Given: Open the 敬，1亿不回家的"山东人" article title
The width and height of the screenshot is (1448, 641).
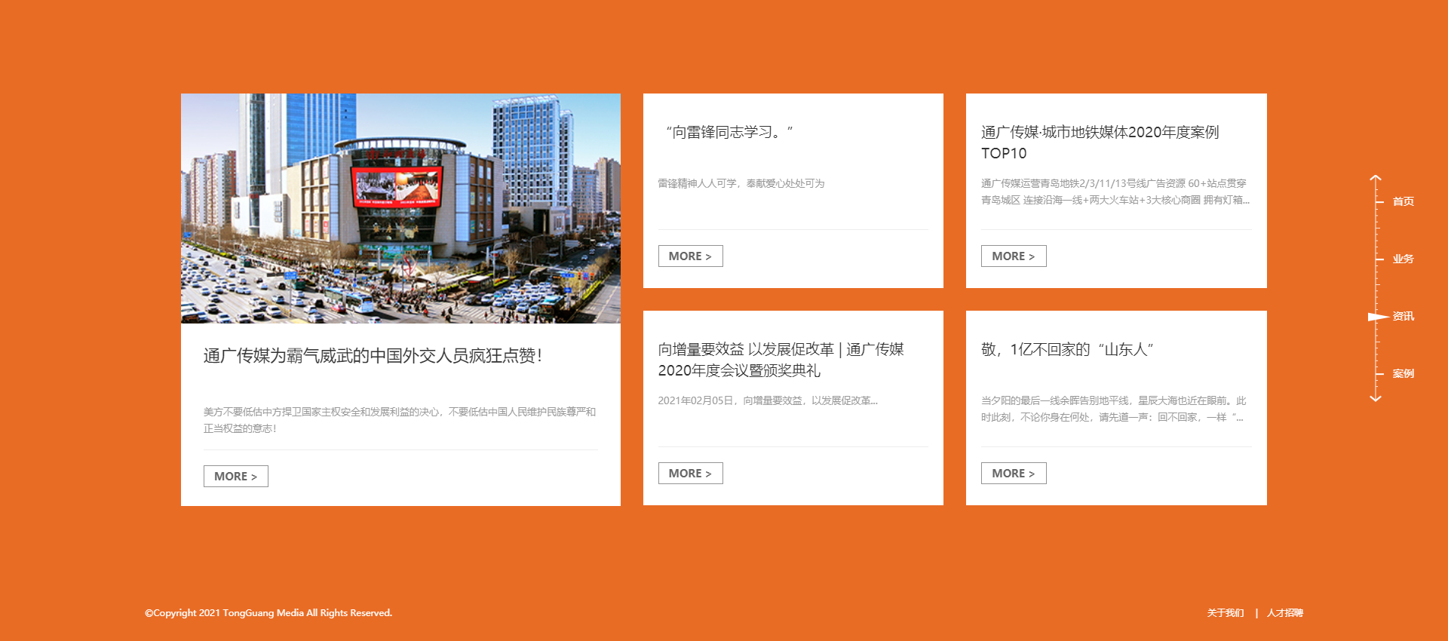Looking at the screenshot, I should click(x=1067, y=350).
